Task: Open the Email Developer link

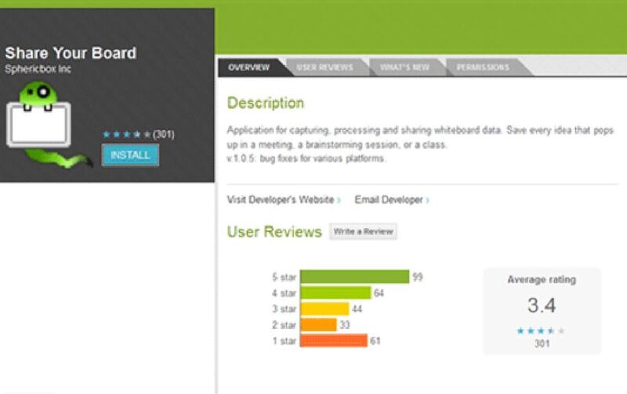Action: click(389, 201)
